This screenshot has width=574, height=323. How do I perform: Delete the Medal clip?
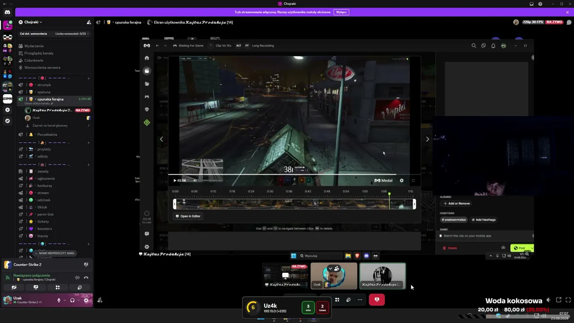(450, 248)
